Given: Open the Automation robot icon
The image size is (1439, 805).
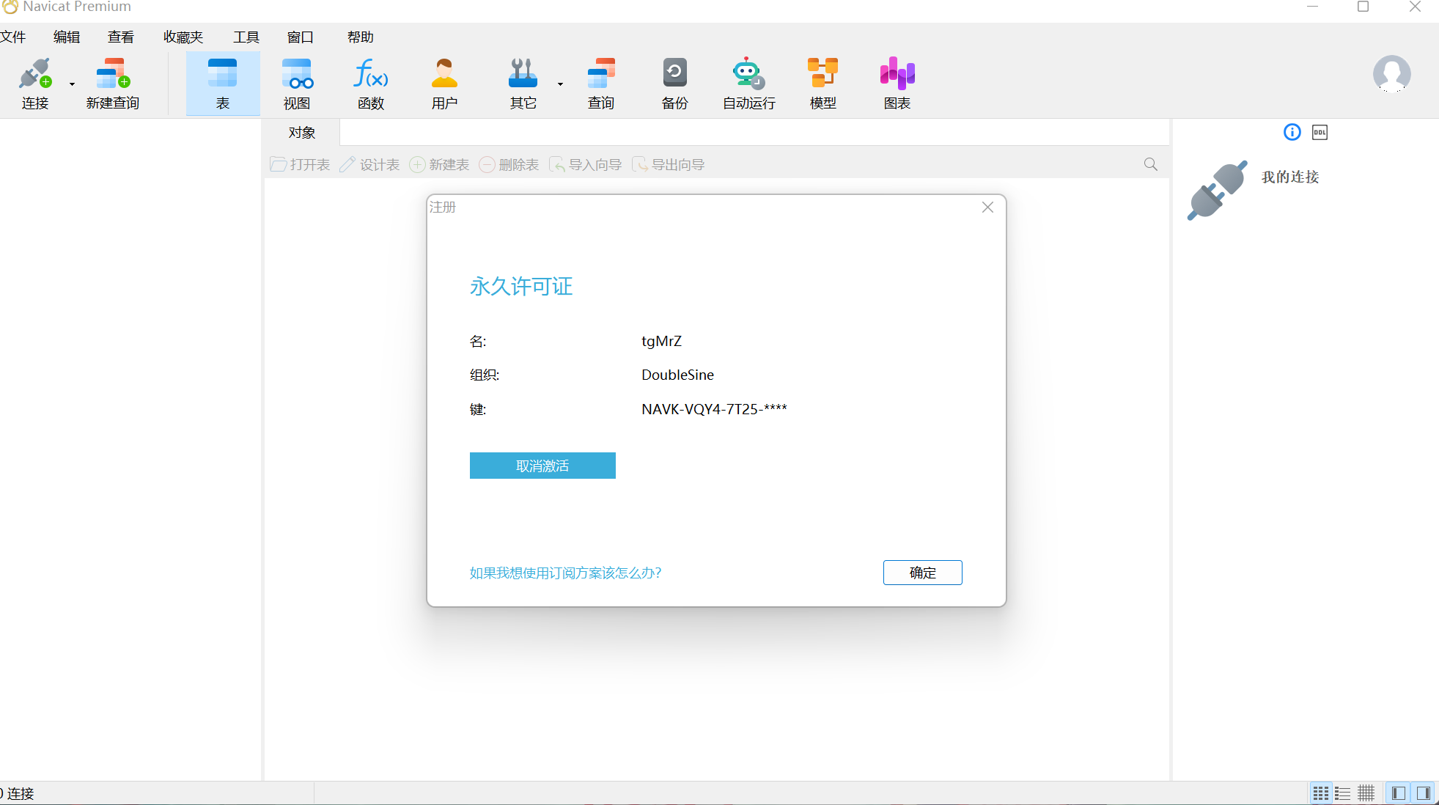Looking at the screenshot, I should (748, 73).
